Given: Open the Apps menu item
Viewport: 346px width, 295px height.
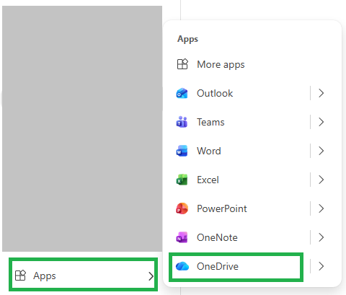Looking at the screenshot, I should click(83, 274).
